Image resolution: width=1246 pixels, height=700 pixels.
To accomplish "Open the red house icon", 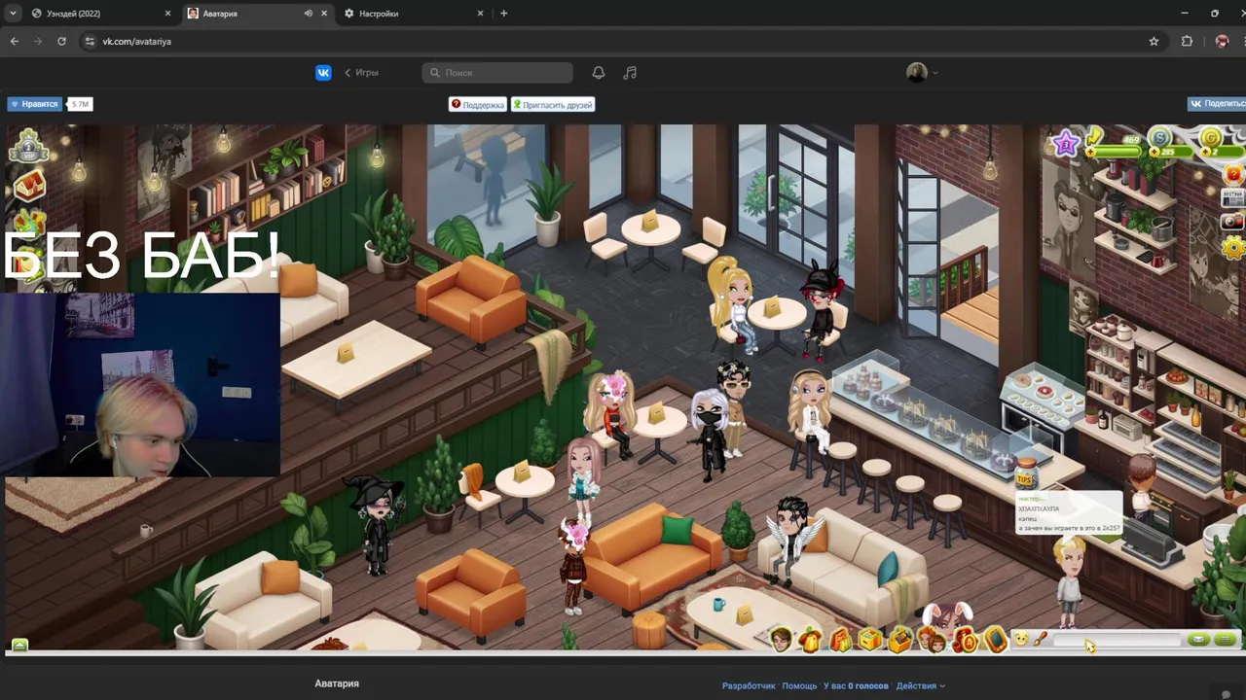I will click(29, 185).
